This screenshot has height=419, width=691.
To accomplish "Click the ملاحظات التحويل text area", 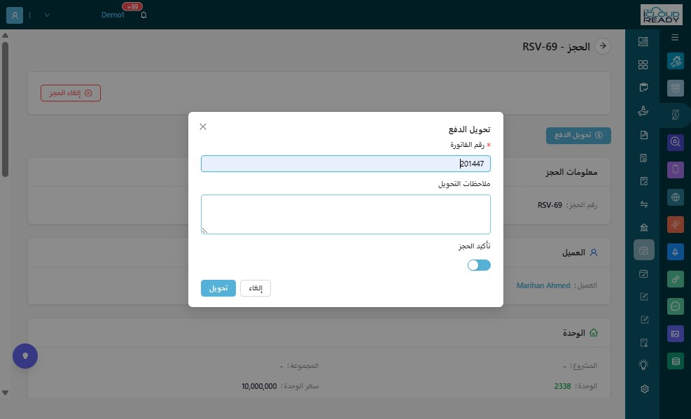I will click(x=346, y=214).
